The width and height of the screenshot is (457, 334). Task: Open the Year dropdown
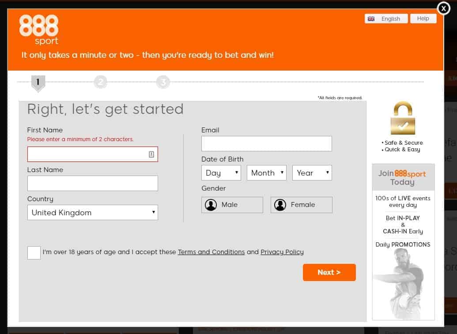[x=312, y=173]
